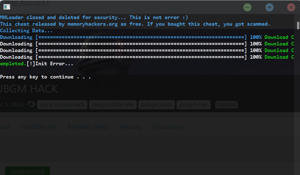Viewport: 300px width, 175px height.
Task: Click the Undetected status badge
Action: tap(28, 171)
